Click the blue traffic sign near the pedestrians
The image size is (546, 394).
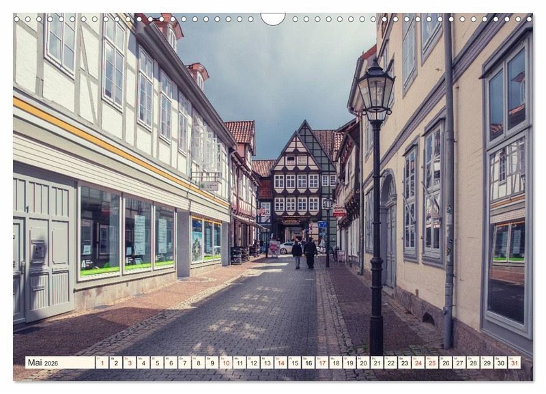(321, 224)
